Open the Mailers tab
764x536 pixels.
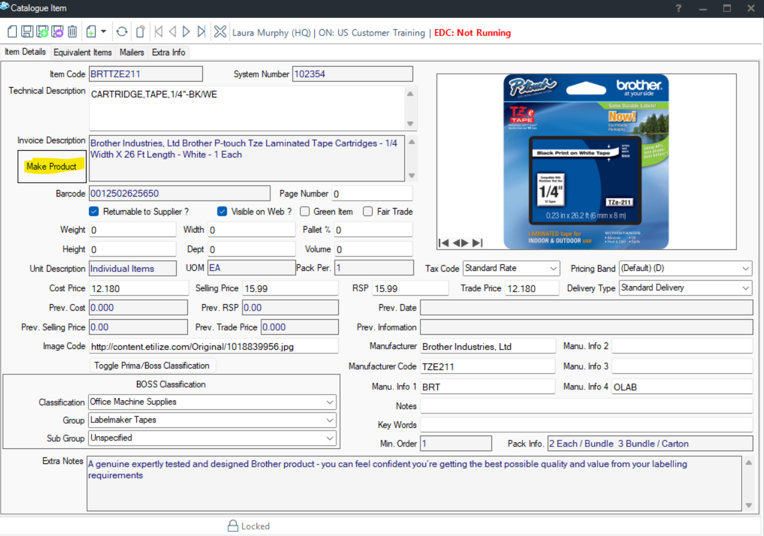(x=132, y=52)
